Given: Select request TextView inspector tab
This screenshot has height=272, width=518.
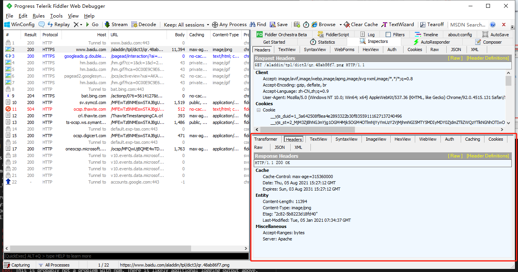Looking at the screenshot, I should click(287, 49).
